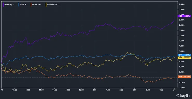Click the 2.60% y-axis label
Viewport: 192px width, 99px height.
[182, 9]
